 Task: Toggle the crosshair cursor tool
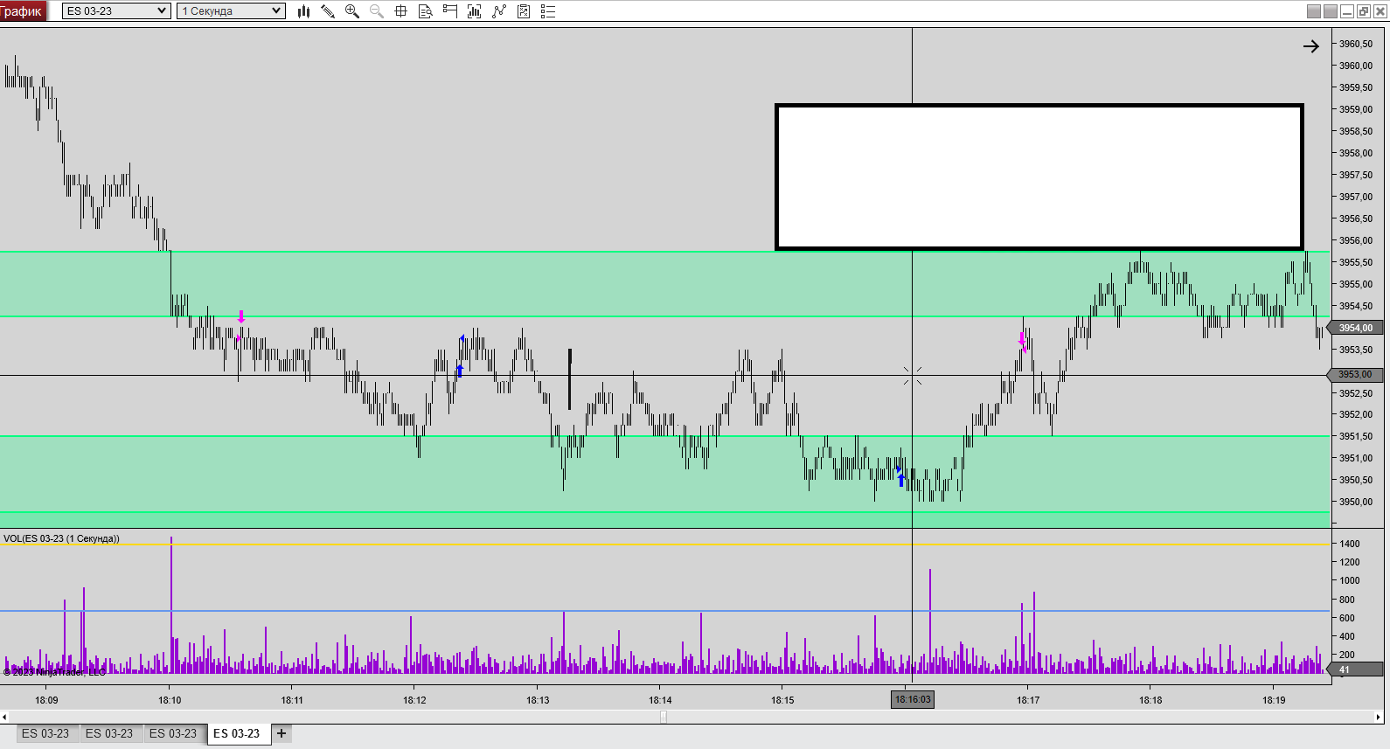coord(401,11)
